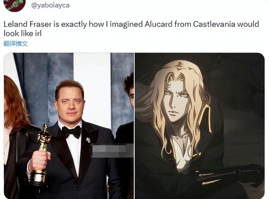
Task: Click the name Leland Fraser in the tweet
Action: [x=28, y=24]
